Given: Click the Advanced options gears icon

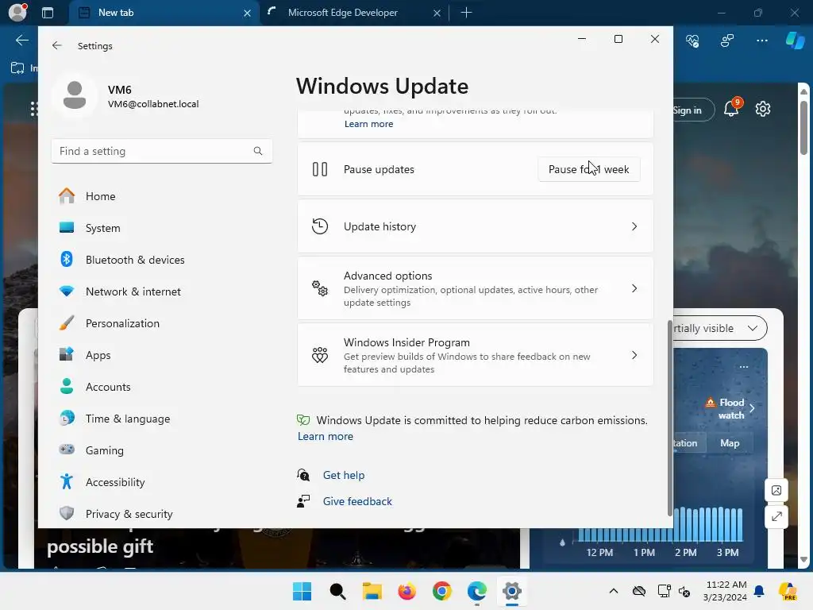Looking at the screenshot, I should tap(320, 288).
